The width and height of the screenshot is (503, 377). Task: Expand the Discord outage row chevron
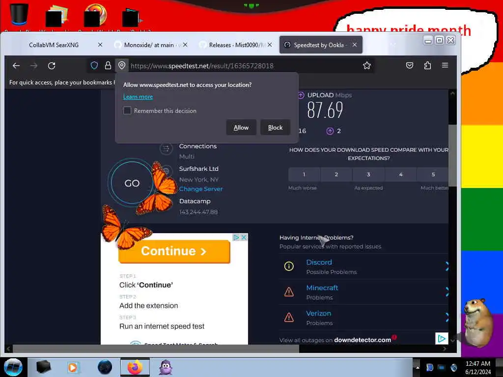447,266
